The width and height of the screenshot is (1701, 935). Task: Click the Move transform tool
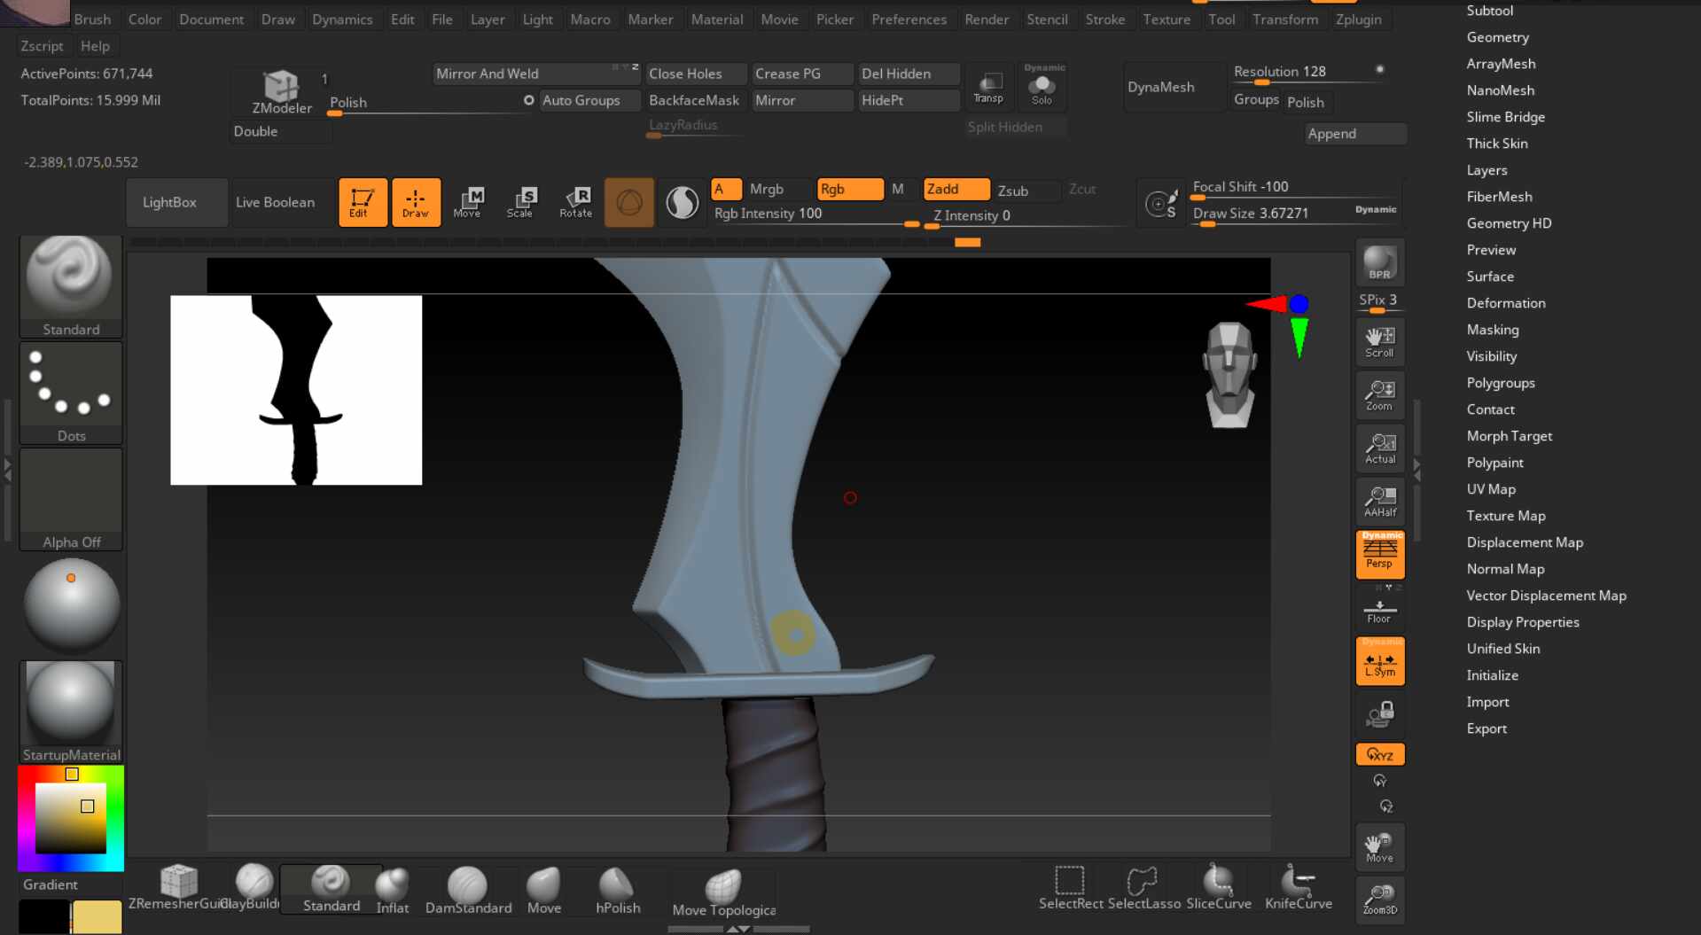[467, 202]
